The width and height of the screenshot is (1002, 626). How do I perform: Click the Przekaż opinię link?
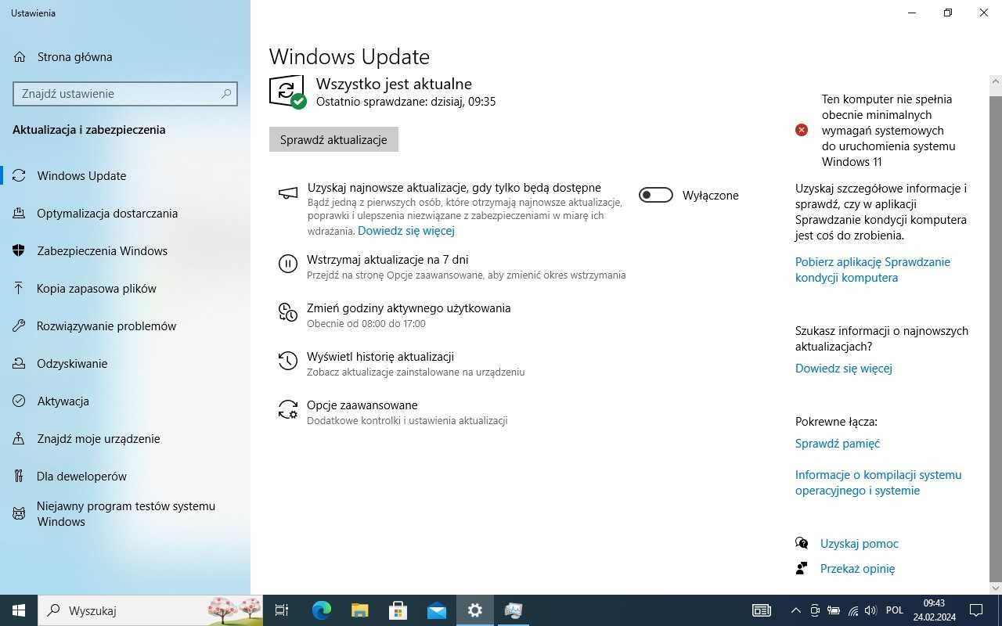click(857, 569)
